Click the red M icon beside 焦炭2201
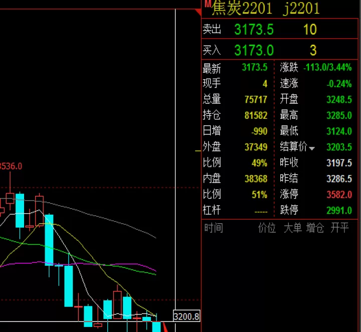This screenshot has height=332, width=361. 208,3
